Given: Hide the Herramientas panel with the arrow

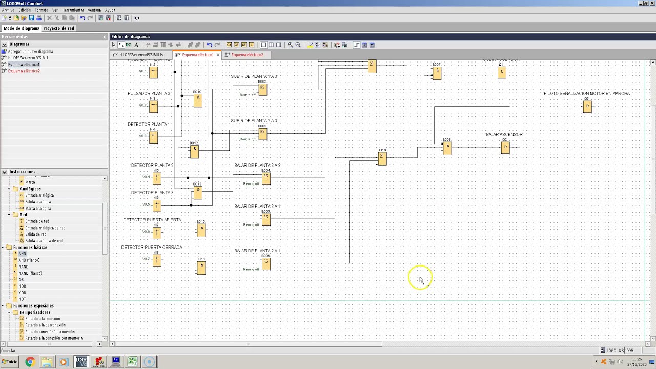Looking at the screenshot, I should pos(105,37).
